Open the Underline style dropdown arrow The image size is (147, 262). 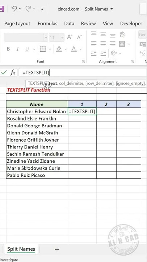(x=34, y=49)
